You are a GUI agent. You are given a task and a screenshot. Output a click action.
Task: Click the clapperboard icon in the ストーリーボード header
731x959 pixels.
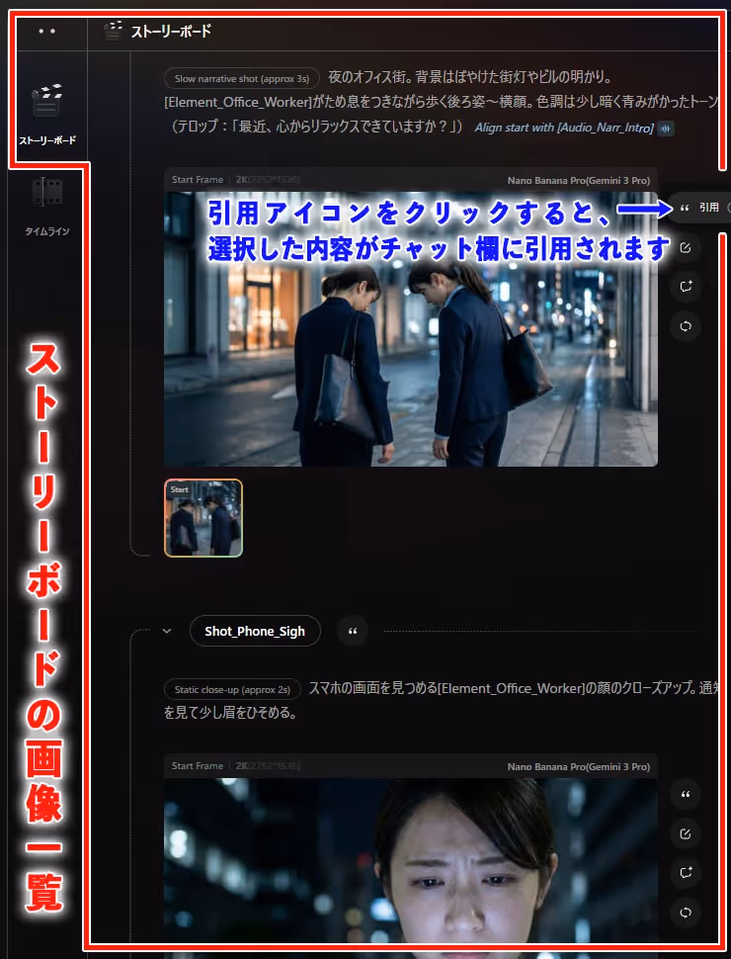113,32
